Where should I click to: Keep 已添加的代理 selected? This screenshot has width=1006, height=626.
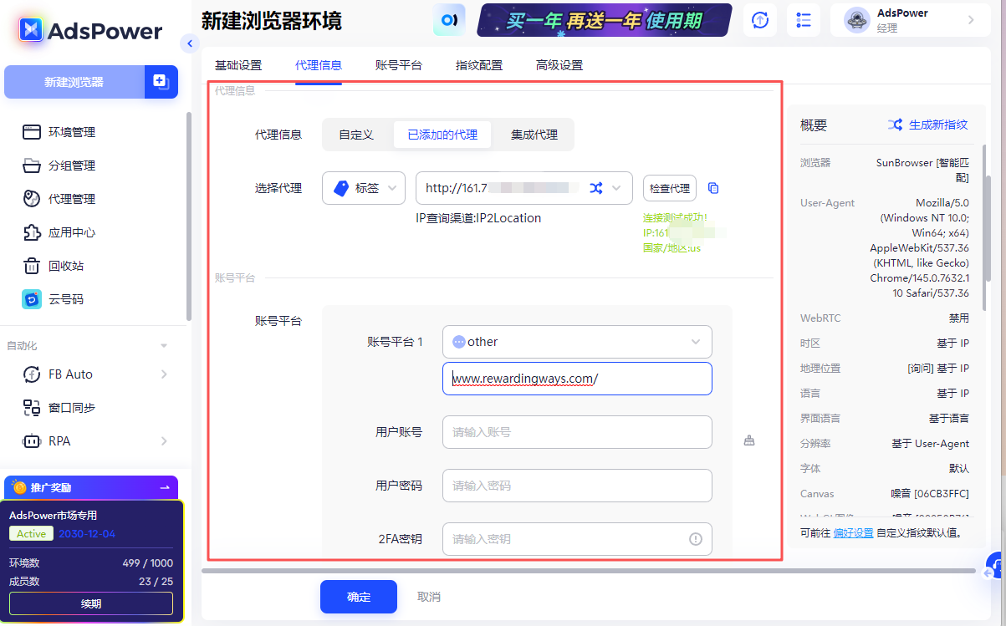[x=442, y=134]
